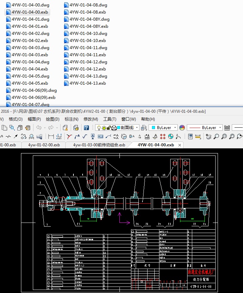
Task: Close the 4YW-01-04-00.exb tab
Action: pyautogui.click(x=180, y=145)
